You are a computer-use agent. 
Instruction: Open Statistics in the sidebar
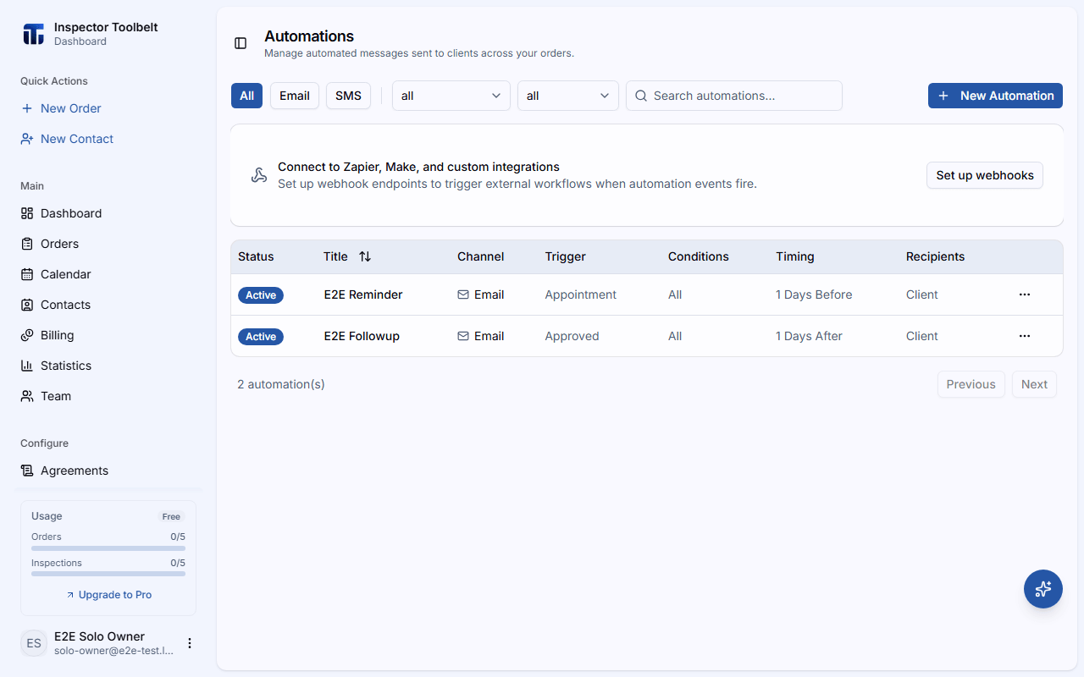[108, 366]
